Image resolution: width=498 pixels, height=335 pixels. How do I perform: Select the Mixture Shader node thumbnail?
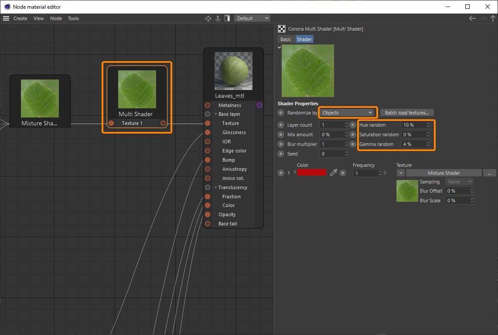[x=40, y=98]
